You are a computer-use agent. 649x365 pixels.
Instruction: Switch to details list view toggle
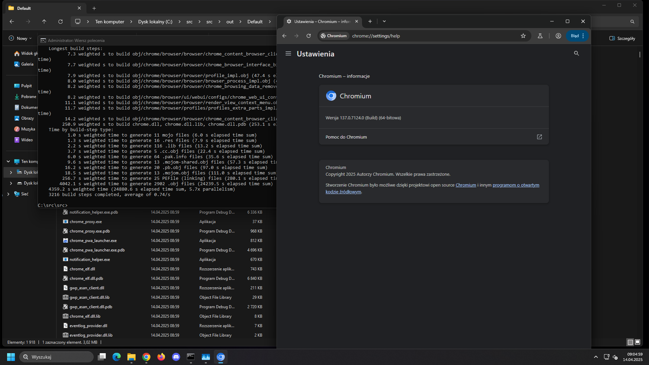(x=630, y=342)
